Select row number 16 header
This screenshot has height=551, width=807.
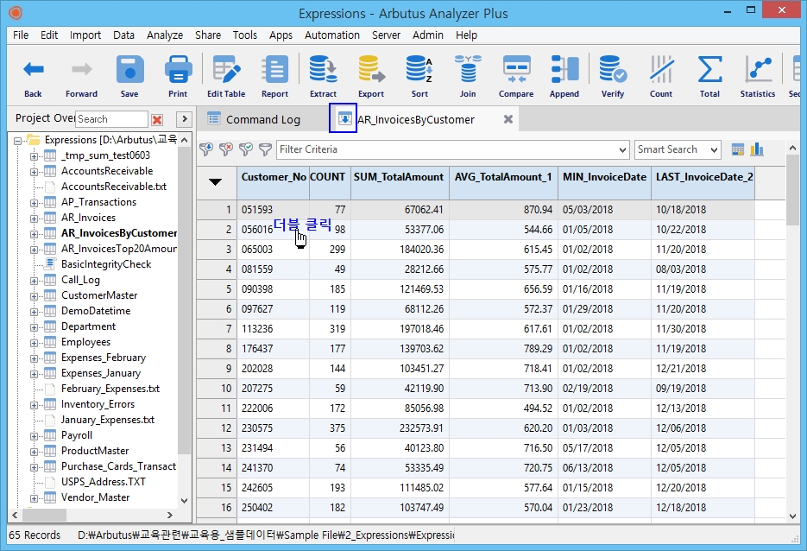217,508
